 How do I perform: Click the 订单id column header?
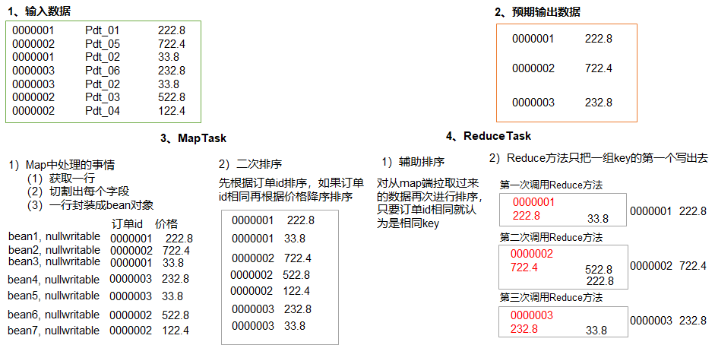[127, 224]
